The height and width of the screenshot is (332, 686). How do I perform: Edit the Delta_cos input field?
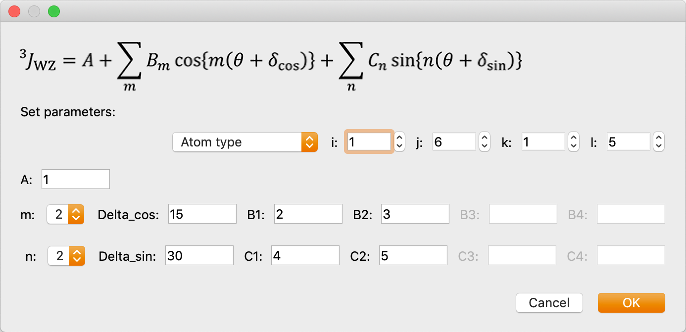tap(202, 214)
